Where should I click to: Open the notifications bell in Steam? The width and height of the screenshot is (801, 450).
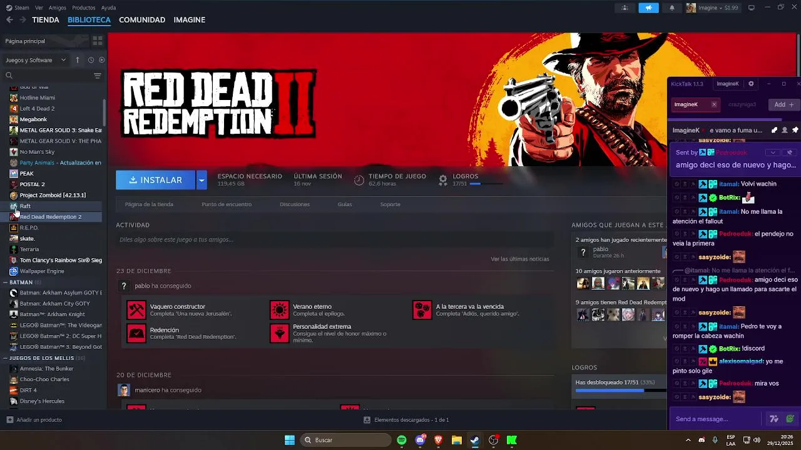click(672, 7)
